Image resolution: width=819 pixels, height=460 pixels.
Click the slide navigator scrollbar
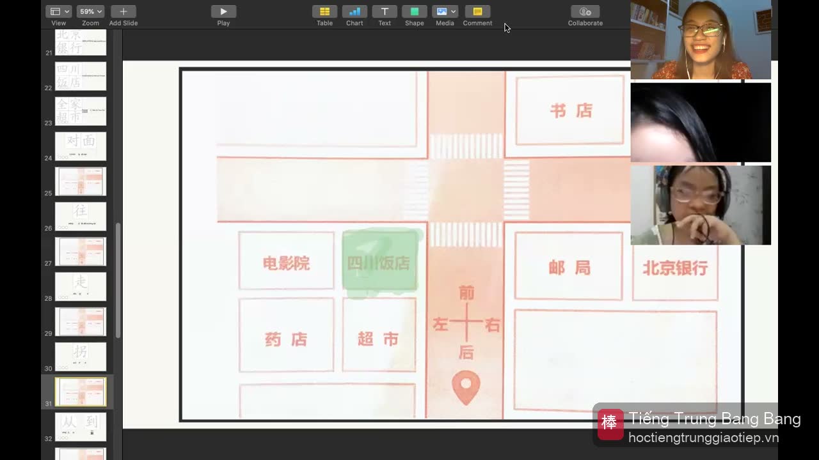(x=118, y=280)
